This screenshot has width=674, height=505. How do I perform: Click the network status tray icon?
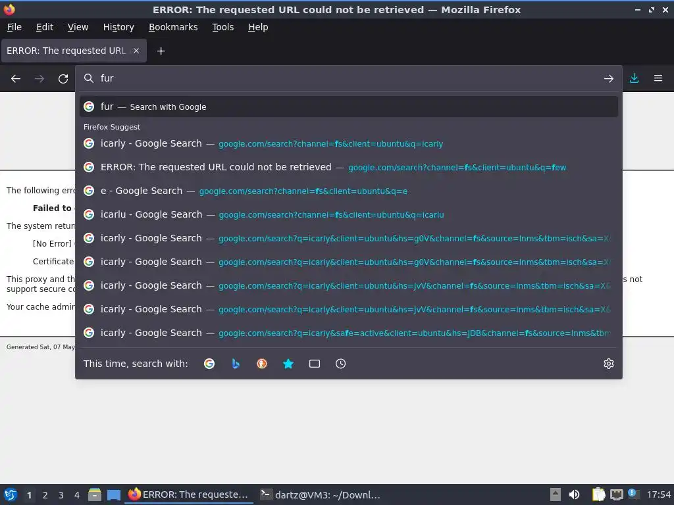(616, 494)
